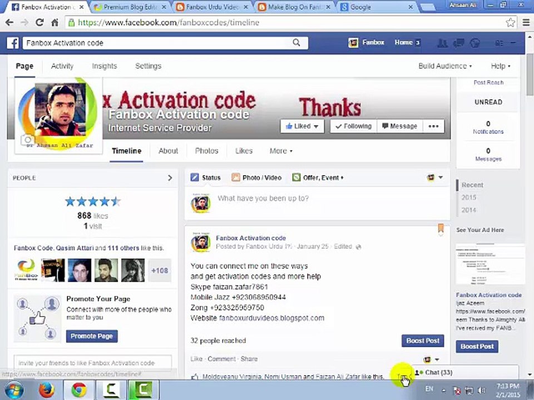
Task: Click browser forward arrow
Action: click(24, 22)
